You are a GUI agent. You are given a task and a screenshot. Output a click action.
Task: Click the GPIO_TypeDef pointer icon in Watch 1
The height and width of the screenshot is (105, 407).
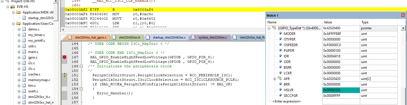(x=274, y=28)
